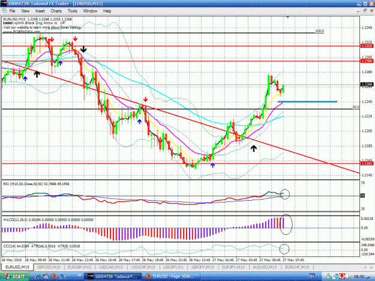Screen dimensions: 375x281
Task: Switch to the EURJPY,M15 chart tab
Action: (x=233, y=267)
